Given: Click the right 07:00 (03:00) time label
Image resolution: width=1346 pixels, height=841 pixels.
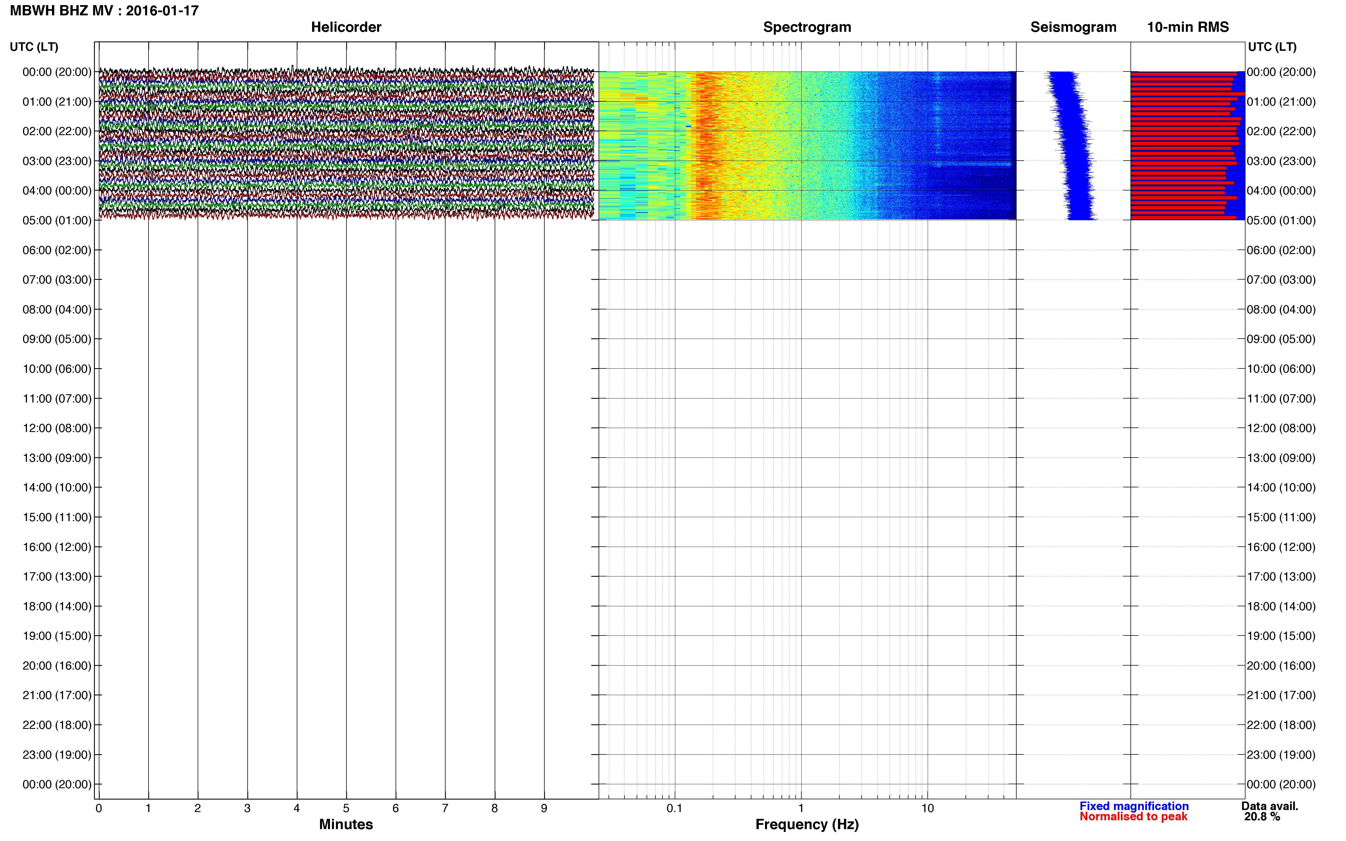Looking at the screenshot, I should coord(1281,280).
